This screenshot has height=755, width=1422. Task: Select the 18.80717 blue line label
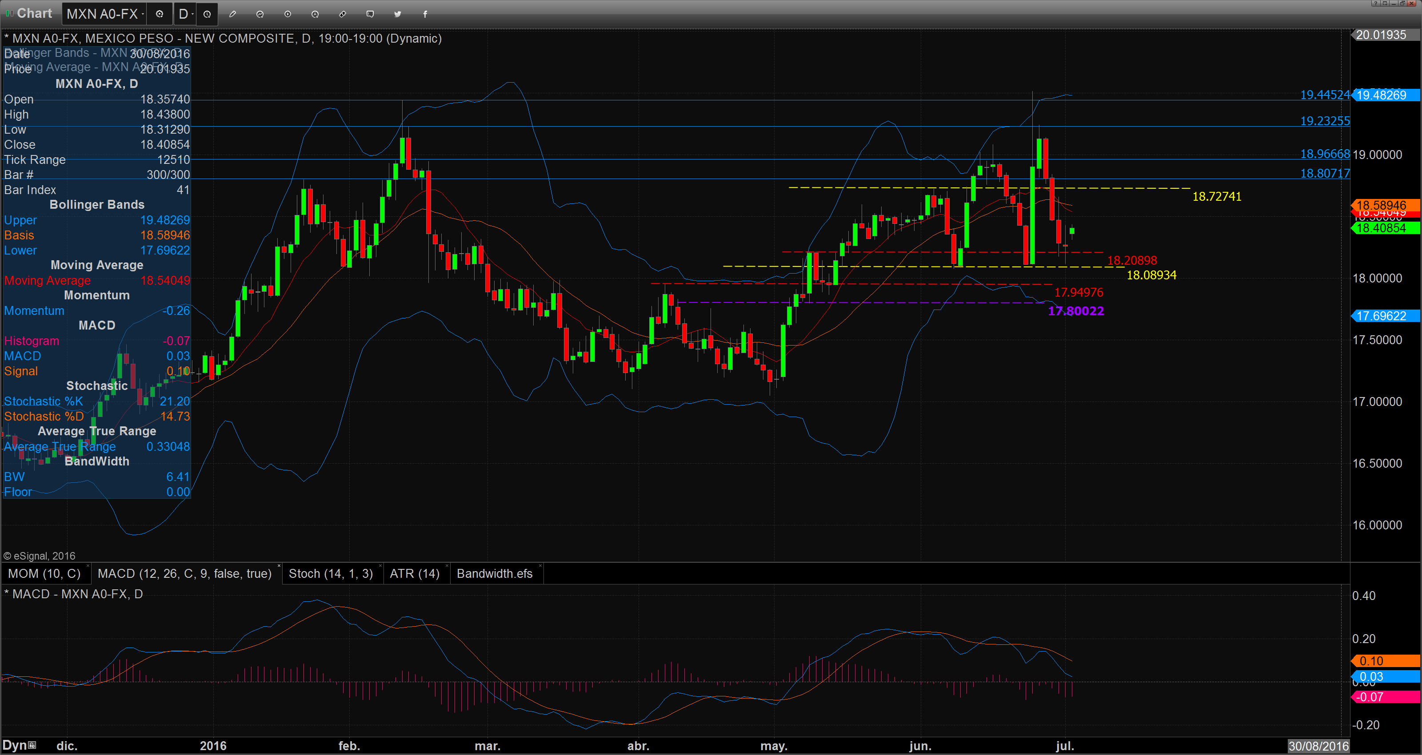coord(1325,173)
